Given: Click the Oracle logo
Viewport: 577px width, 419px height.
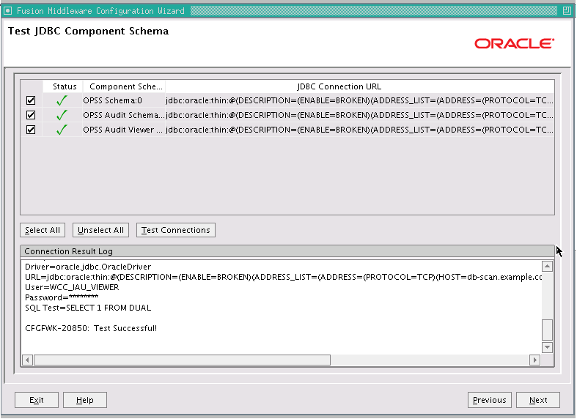Looking at the screenshot, I should coord(515,44).
